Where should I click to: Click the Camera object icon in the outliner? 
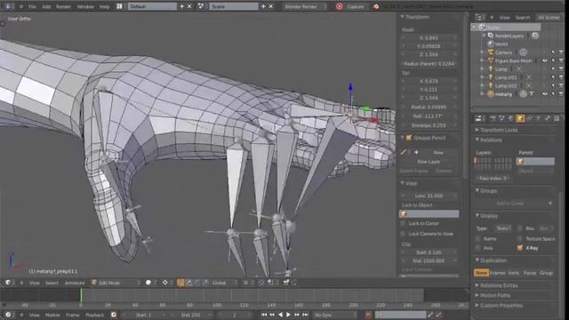pyautogui.click(x=491, y=52)
